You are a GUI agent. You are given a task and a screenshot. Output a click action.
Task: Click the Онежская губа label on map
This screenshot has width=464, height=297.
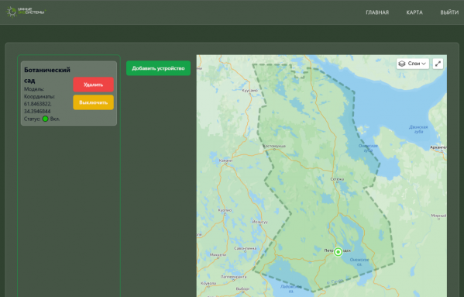point(368,148)
